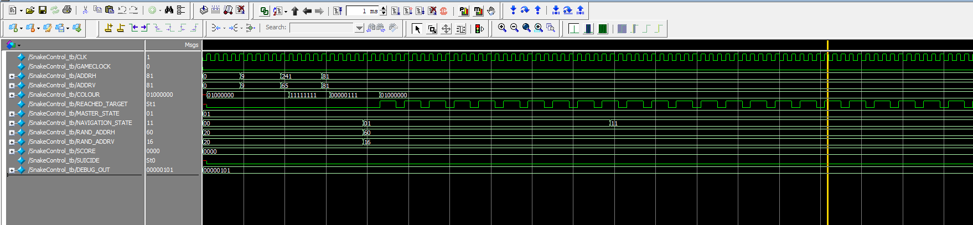The width and height of the screenshot is (973, 225).
Task: Save using the floppy disk icon
Action: pos(42,10)
